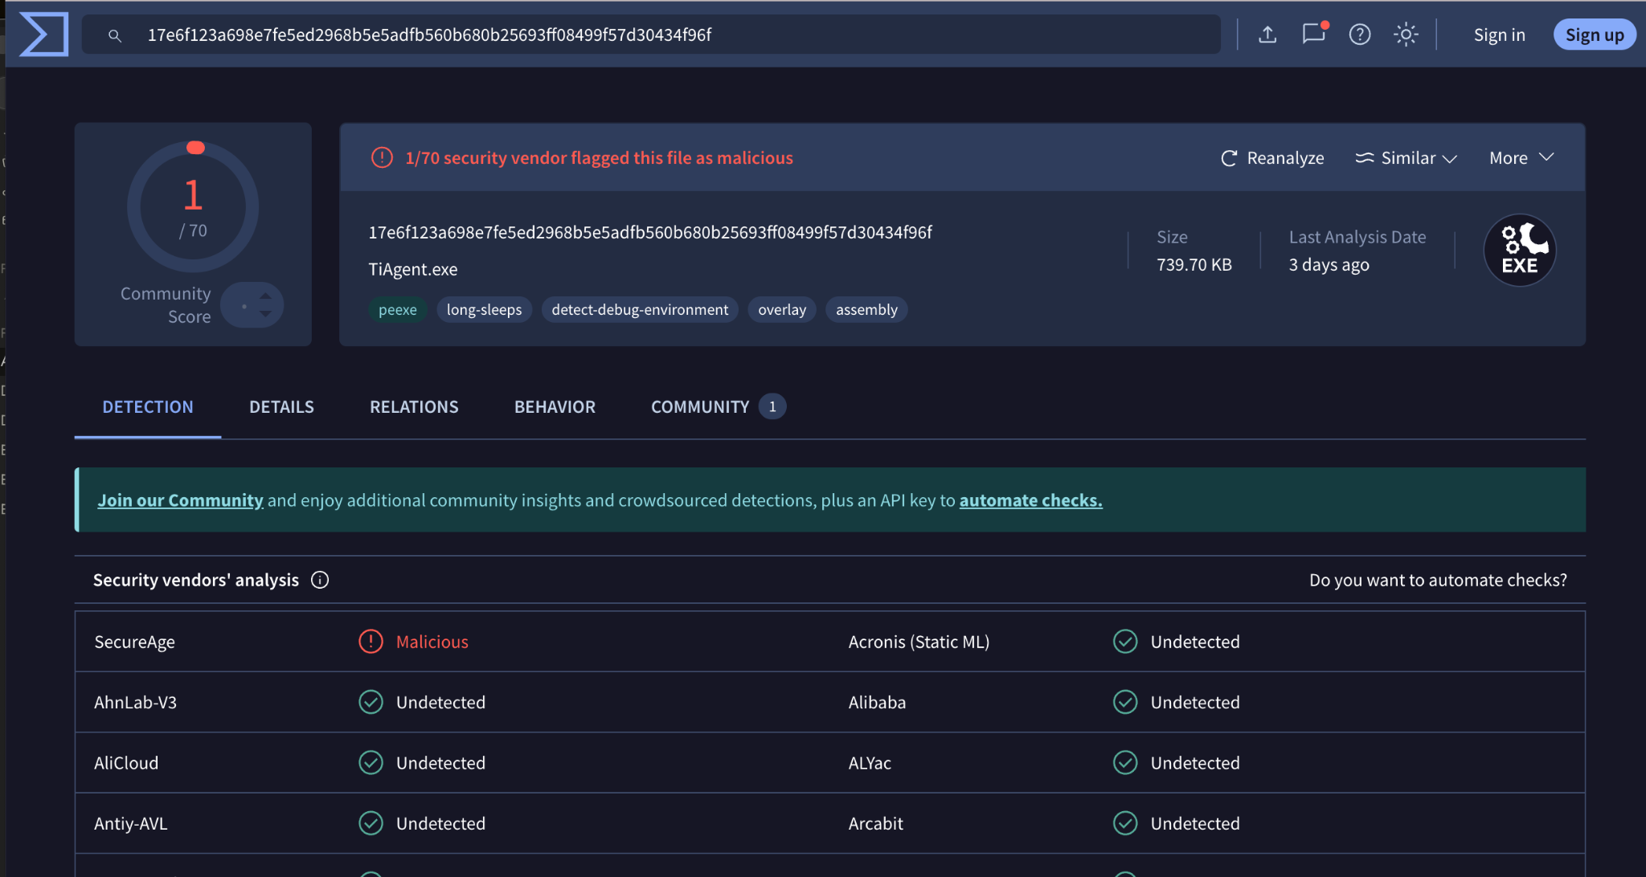Click the Reanalyze button

tap(1272, 158)
